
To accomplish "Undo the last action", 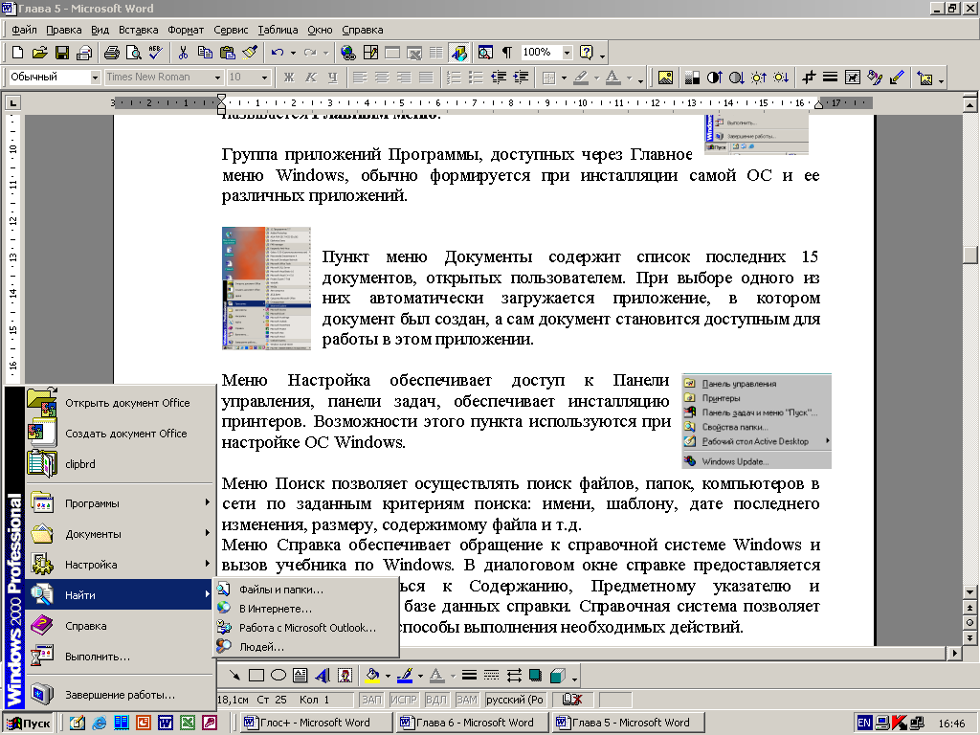I will pos(278,53).
